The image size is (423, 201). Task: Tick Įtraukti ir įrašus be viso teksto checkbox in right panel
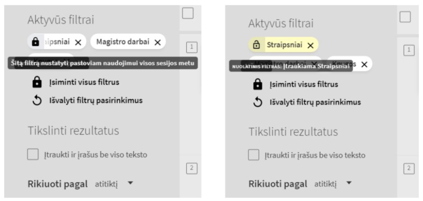[254, 155]
